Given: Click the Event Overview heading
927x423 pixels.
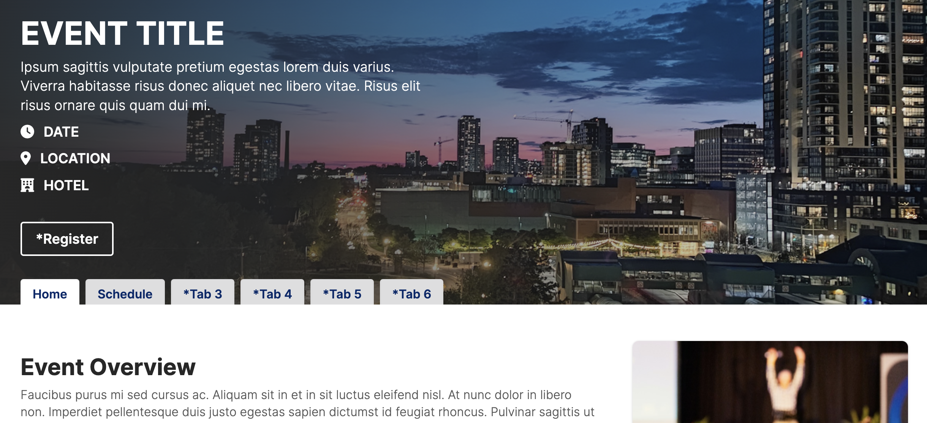Looking at the screenshot, I should pyautogui.click(x=108, y=367).
